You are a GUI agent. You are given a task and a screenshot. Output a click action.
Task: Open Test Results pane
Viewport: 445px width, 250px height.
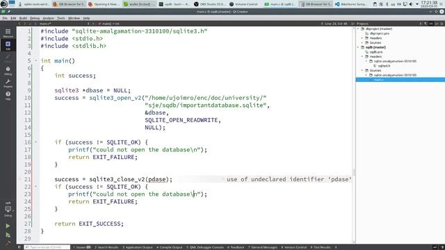point(321,247)
